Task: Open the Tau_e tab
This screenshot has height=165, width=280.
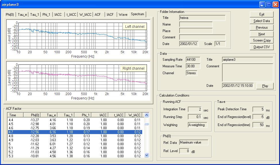Action: pyautogui.click(x=22, y=15)
